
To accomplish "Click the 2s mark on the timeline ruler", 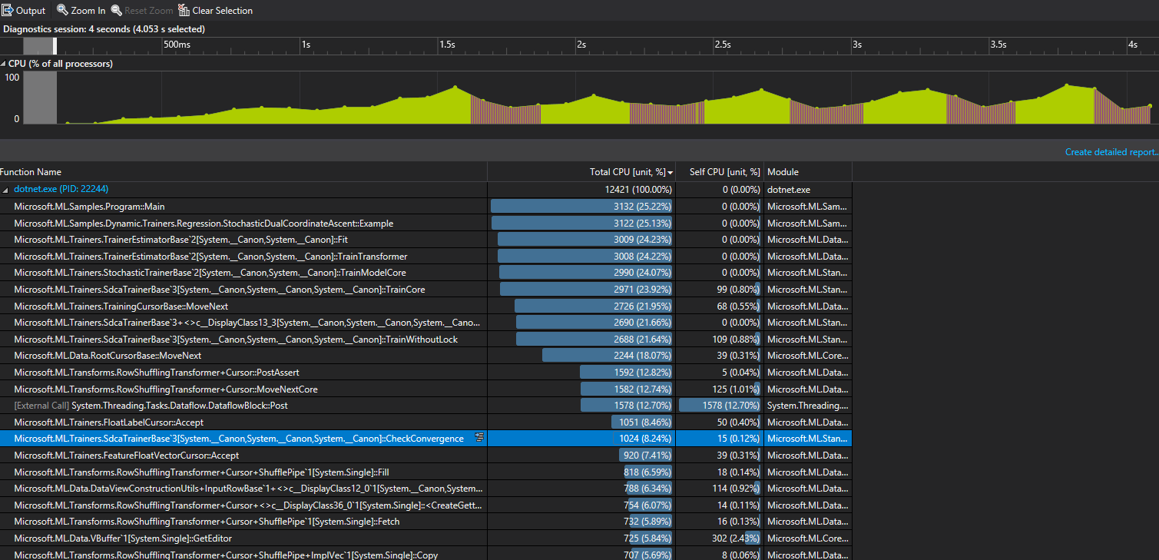I will tap(580, 45).
